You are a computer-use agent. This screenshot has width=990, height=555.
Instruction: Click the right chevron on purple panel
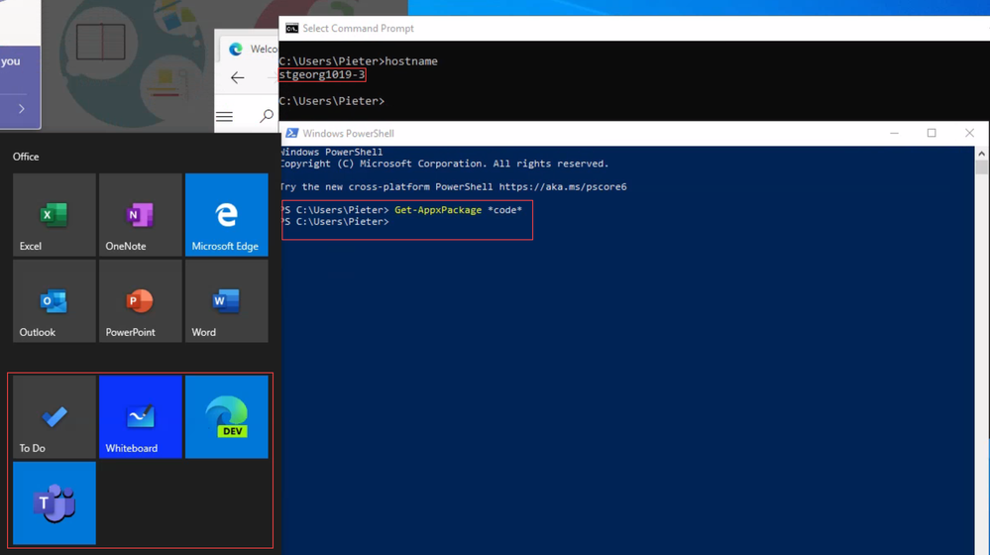22,109
